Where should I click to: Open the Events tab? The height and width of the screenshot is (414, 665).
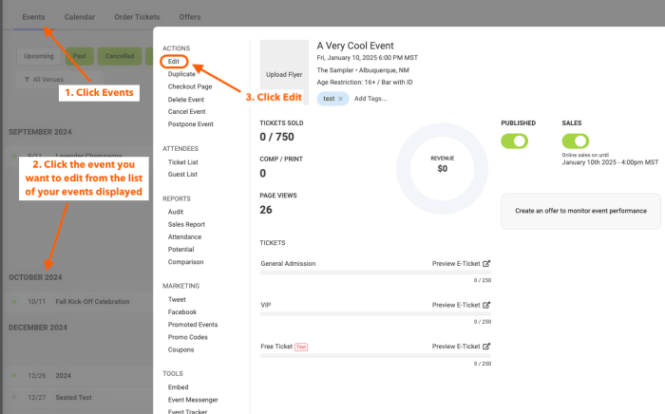33,17
